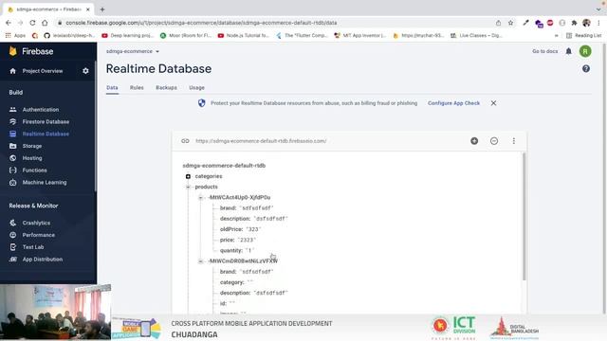Switch to the Rules tab

(x=137, y=88)
